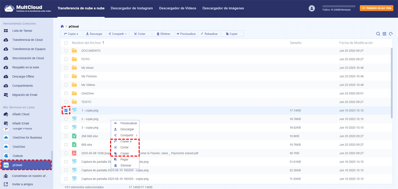The image size is (398, 189).
Task: Choose Copiar a in context menu
Action: (125, 141)
